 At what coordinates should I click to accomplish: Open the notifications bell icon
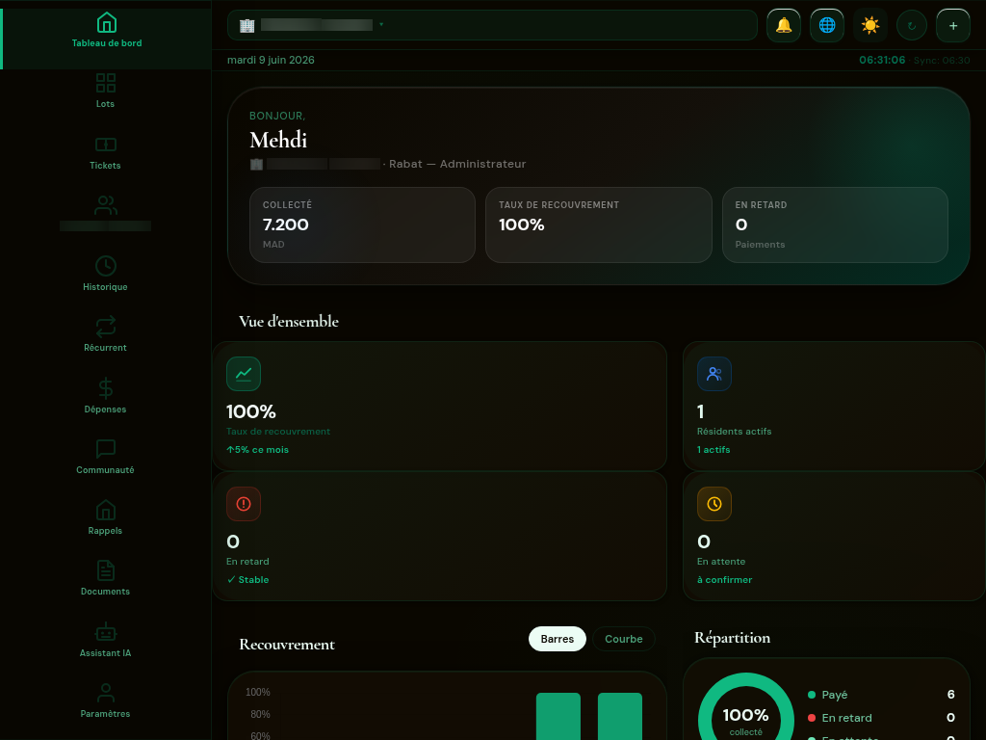click(784, 25)
